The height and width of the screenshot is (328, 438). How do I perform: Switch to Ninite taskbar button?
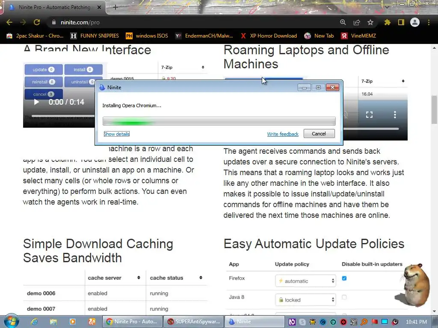pos(255,322)
